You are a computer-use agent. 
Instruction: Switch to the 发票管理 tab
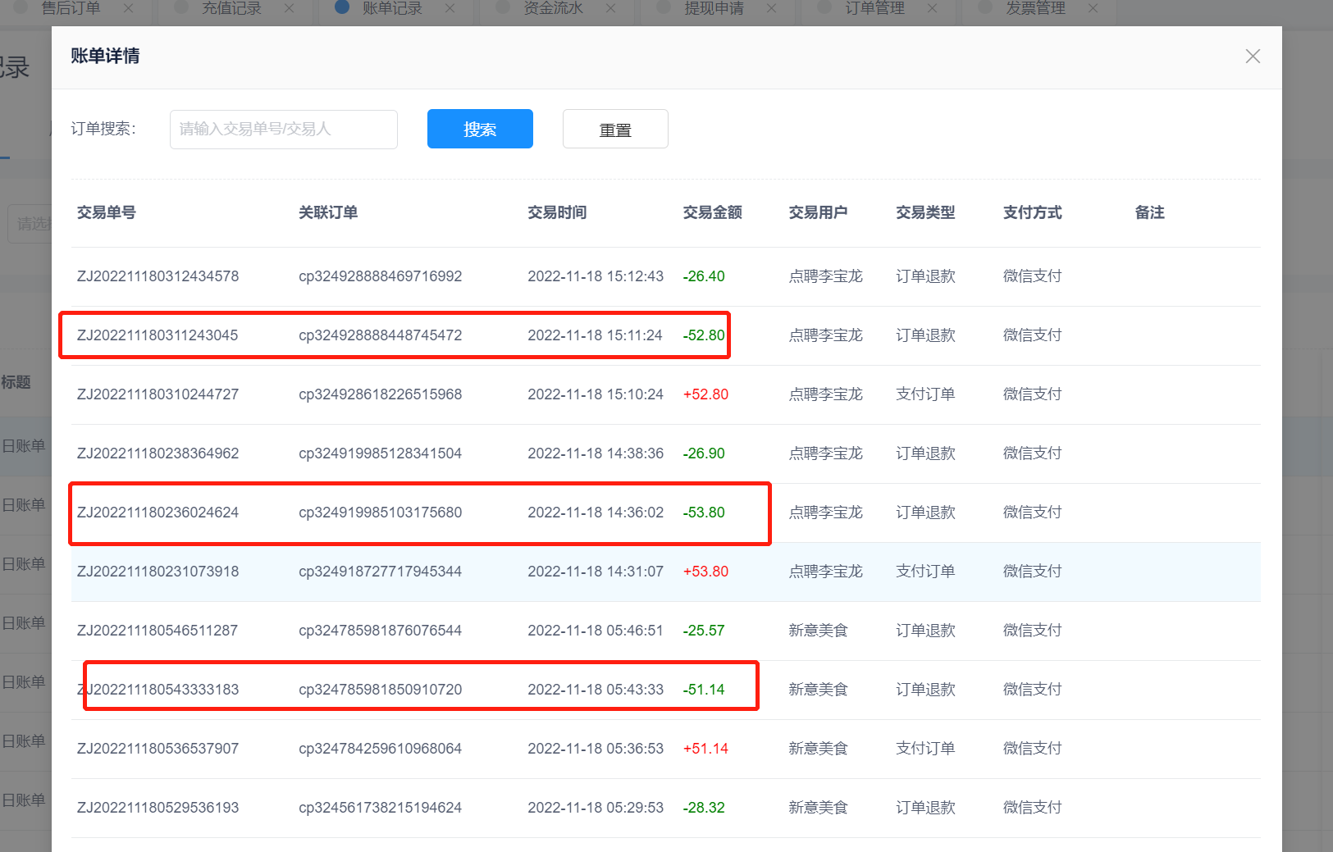click(1035, 8)
